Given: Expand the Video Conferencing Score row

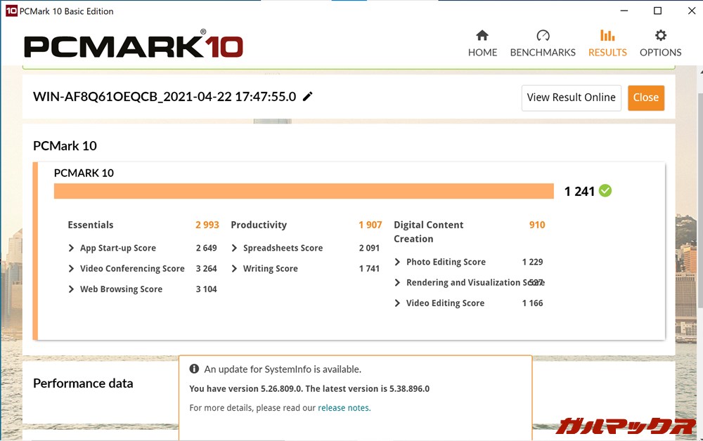Looking at the screenshot, I should tap(72, 268).
